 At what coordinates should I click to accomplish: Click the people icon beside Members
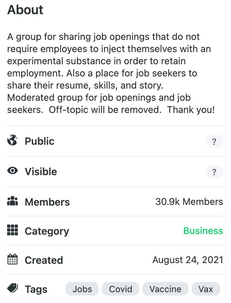(12, 202)
